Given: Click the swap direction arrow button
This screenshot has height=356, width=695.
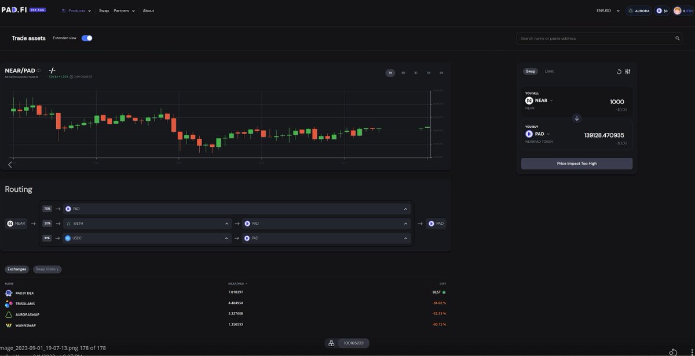Looking at the screenshot, I should (577, 118).
